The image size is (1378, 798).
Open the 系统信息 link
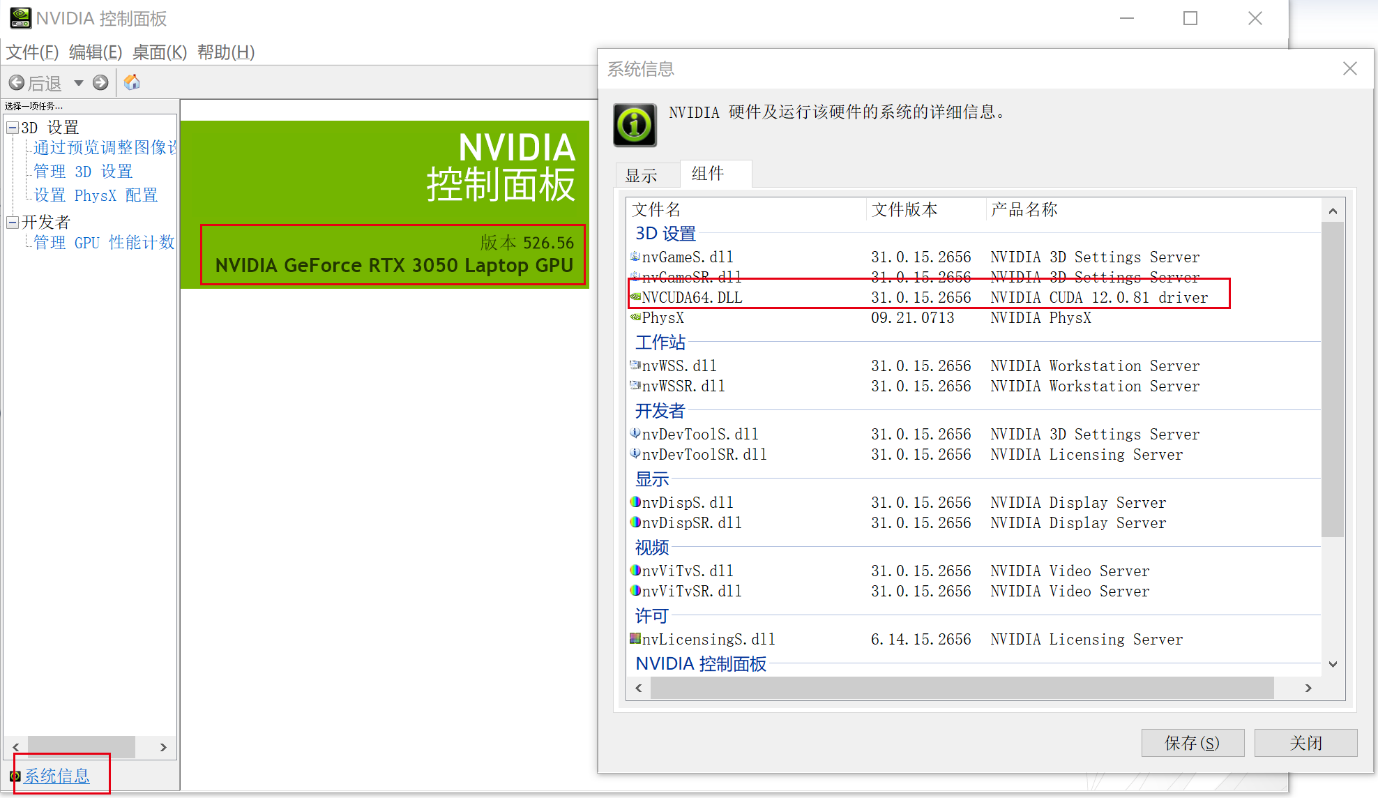(x=57, y=776)
